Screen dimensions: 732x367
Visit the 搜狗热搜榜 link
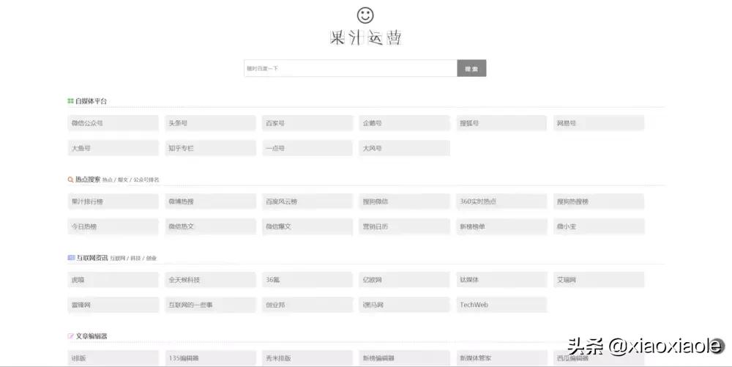(599, 201)
